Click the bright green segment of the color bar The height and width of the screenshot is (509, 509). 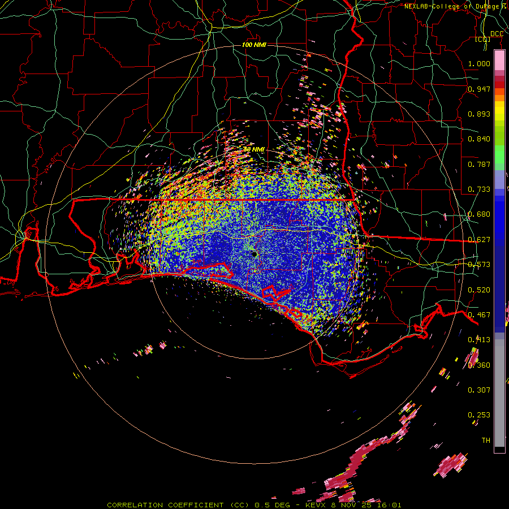point(499,154)
